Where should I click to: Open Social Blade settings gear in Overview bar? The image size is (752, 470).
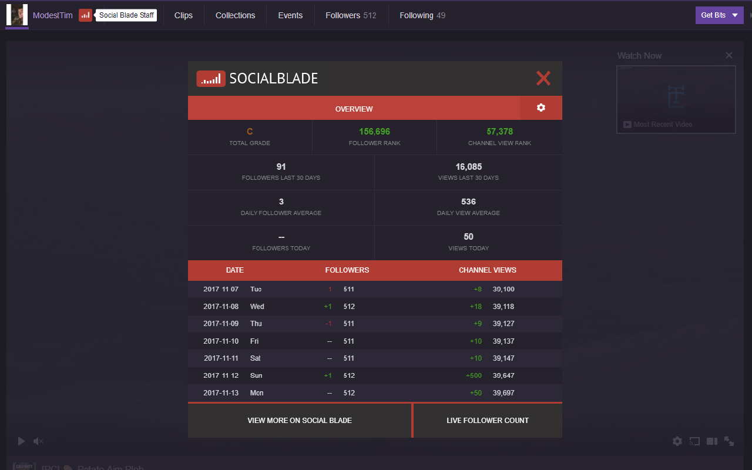pos(541,108)
